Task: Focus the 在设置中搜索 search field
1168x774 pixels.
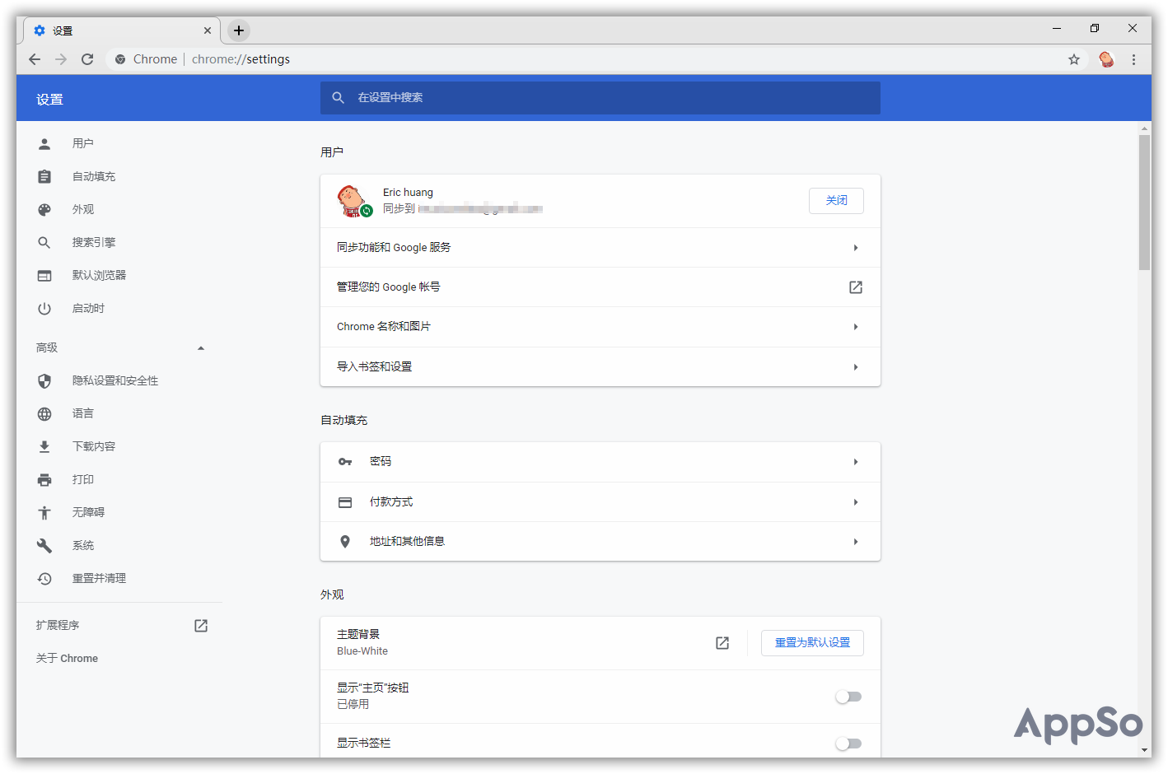Action: (x=600, y=98)
